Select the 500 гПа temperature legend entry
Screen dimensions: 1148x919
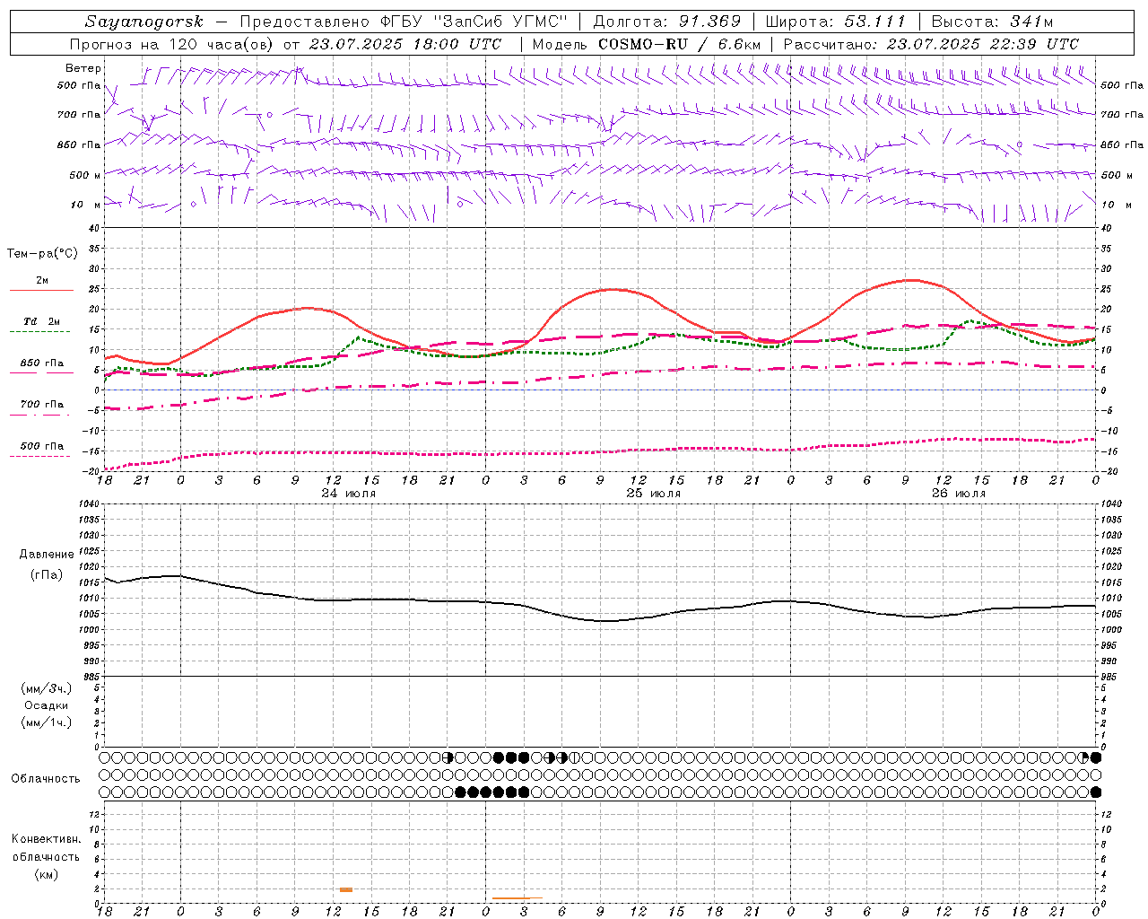coord(42,446)
